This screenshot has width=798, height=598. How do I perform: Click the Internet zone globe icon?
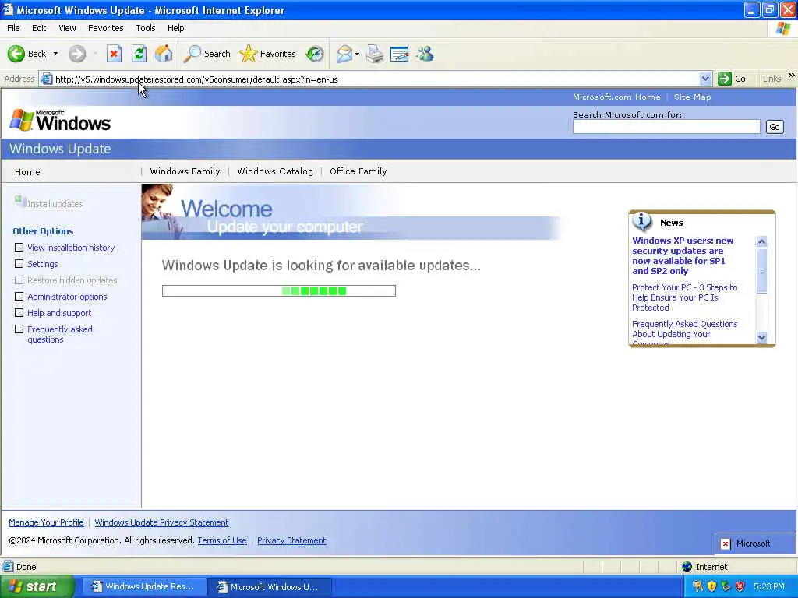(x=687, y=567)
